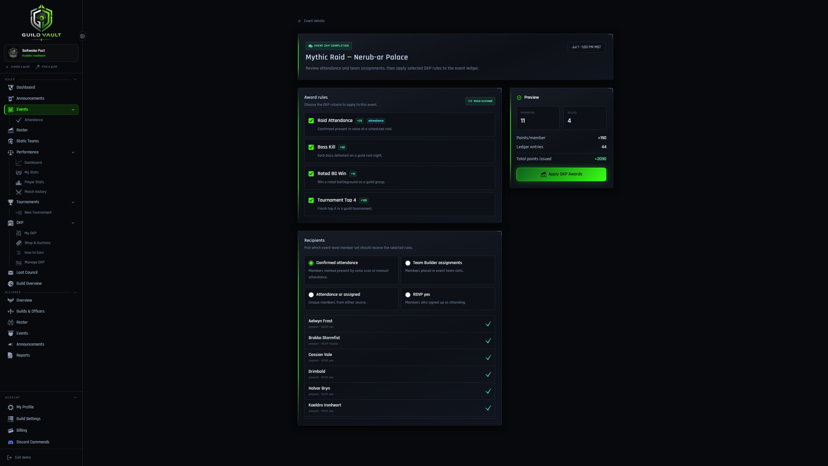
Task: Click the Static Teams helmet icon
Action: [11, 141]
